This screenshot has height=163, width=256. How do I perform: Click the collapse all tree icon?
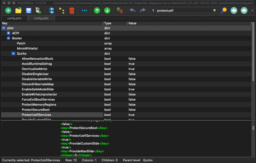pyautogui.click(x=61, y=10)
